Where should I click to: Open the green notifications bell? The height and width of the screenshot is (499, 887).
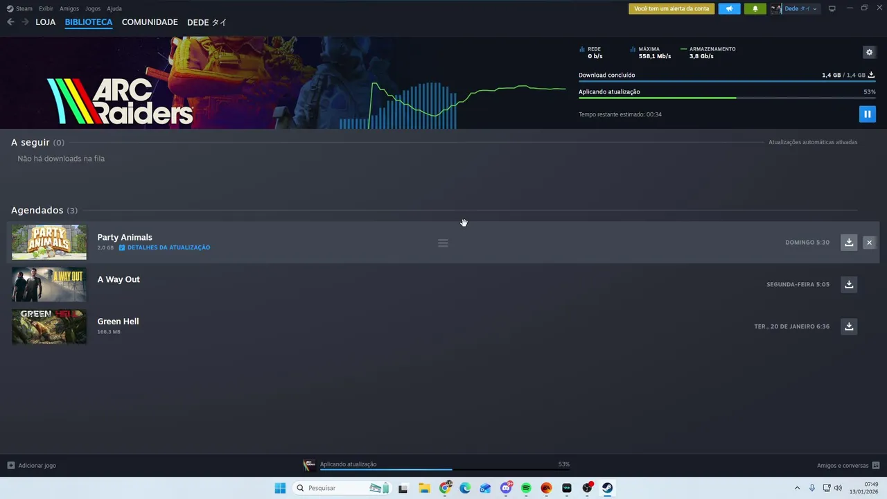755,8
